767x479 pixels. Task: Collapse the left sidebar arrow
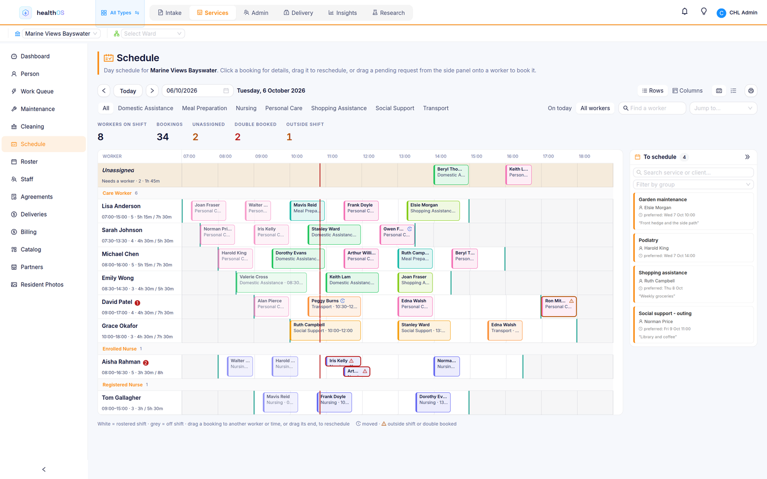pyautogui.click(x=44, y=469)
